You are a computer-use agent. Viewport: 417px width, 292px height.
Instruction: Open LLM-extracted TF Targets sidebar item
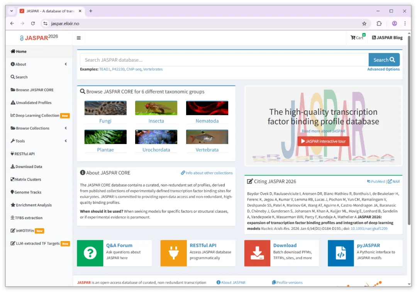coord(40,243)
